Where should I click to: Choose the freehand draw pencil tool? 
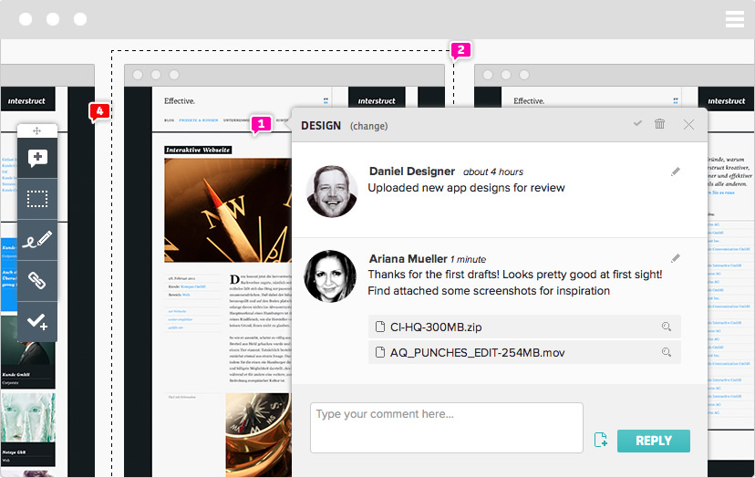coord(37,240)
